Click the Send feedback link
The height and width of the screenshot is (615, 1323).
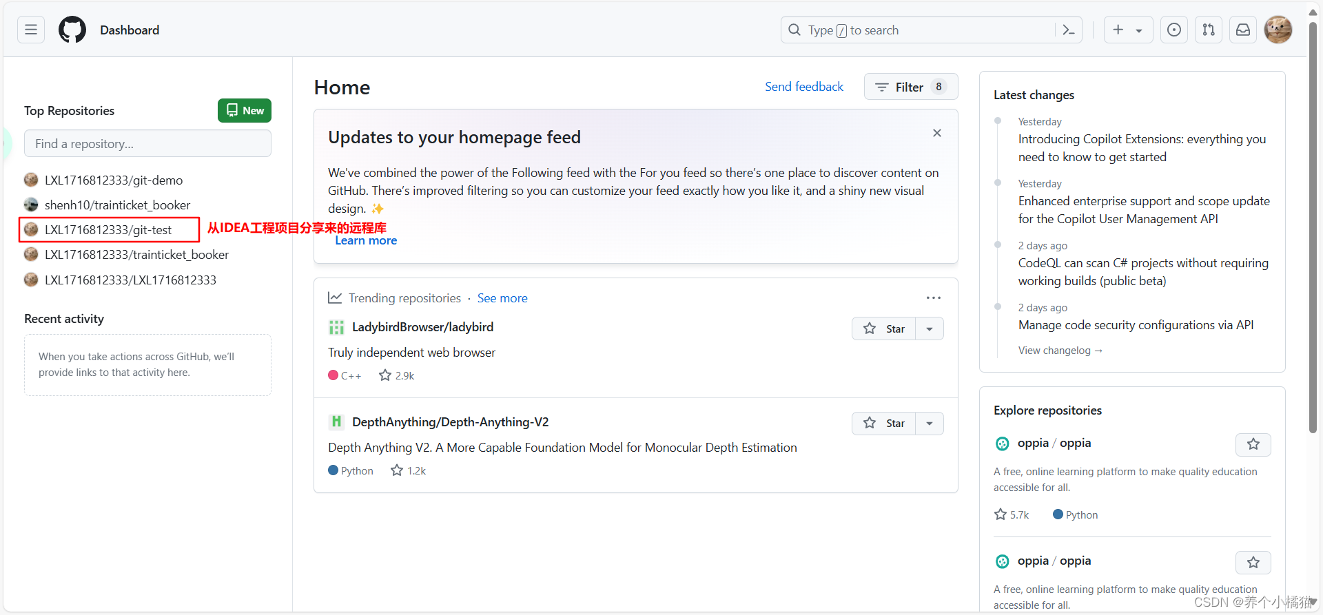click(804, 86)
